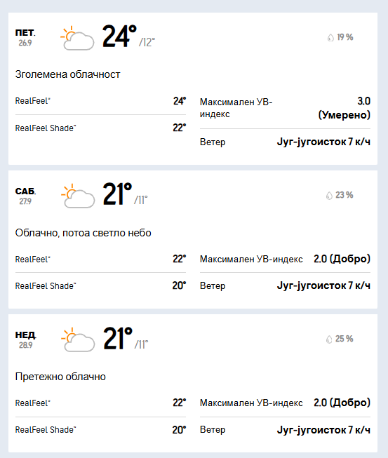The image size is (388, 458).
Task: Click the raindrop icon beside 19 %
Action: point(330,38)
